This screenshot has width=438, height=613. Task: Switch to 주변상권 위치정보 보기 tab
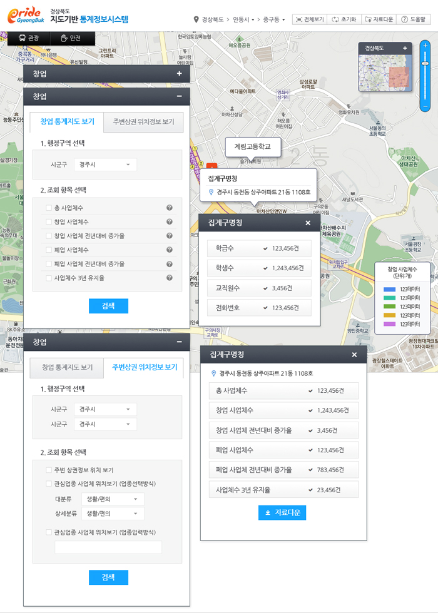[x=143, y=121]
